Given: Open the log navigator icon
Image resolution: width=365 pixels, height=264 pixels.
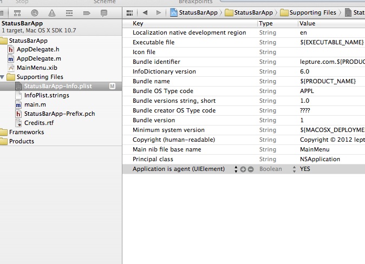Looking at the screenshot, I should [104, 13].
